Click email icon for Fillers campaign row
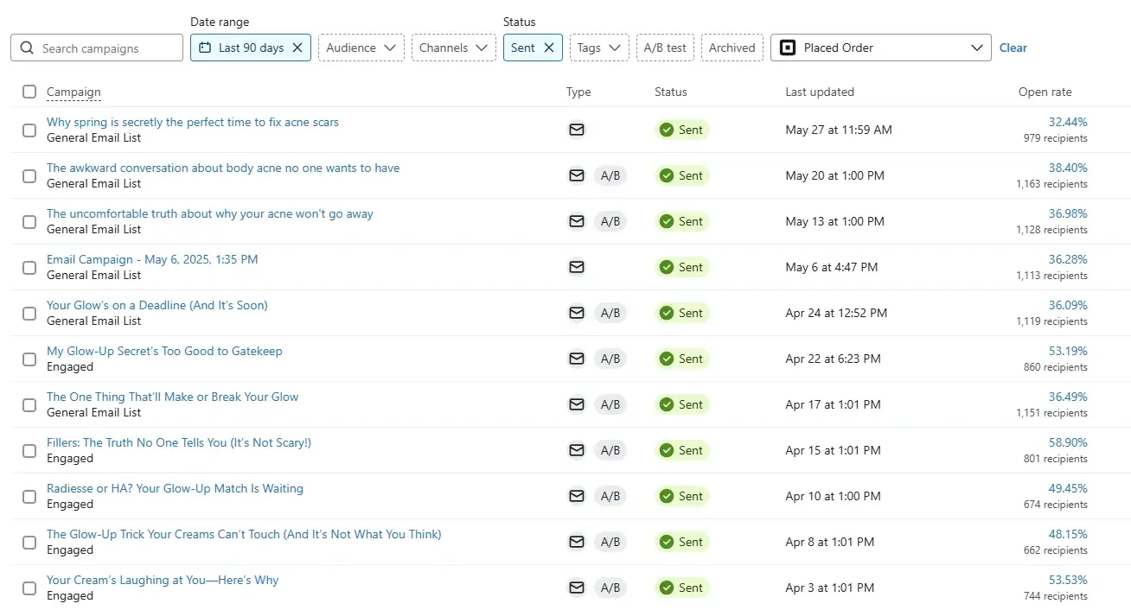The image size is (1131, 610). pos(576,450)
